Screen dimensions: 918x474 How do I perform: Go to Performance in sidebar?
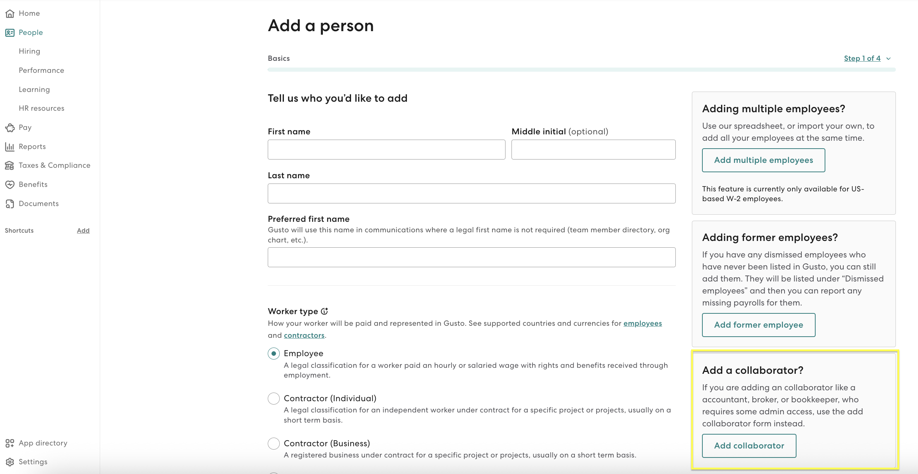pyautogui.click(x=41, y=71)
